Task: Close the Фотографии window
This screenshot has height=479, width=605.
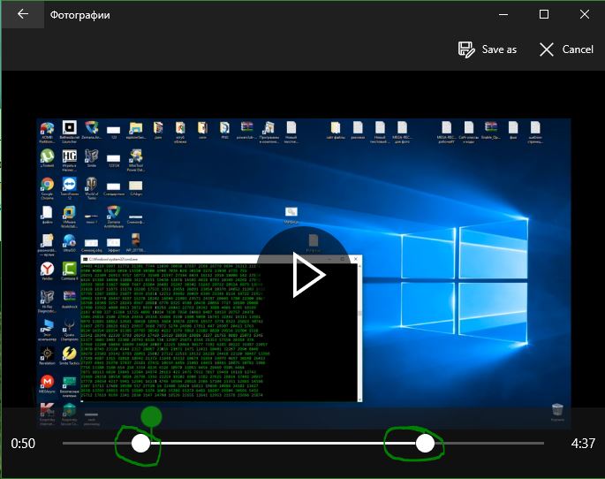Action: point(585,15)
